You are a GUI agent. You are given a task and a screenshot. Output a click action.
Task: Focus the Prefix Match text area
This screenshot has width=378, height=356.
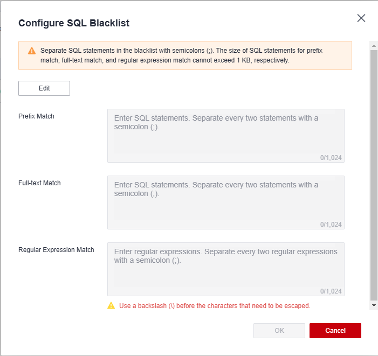(x=225, y=136)
